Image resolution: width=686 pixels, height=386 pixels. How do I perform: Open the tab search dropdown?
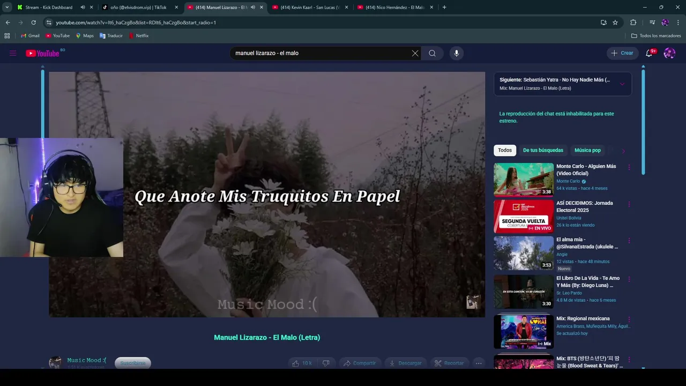click(7, 8)
